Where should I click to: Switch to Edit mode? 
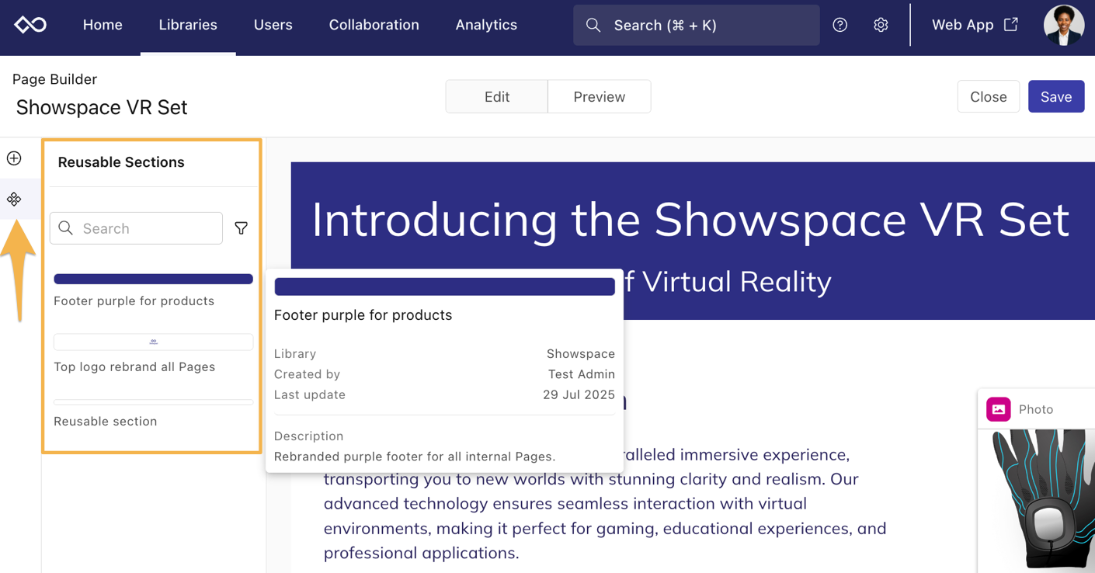(x=496, y=97)
